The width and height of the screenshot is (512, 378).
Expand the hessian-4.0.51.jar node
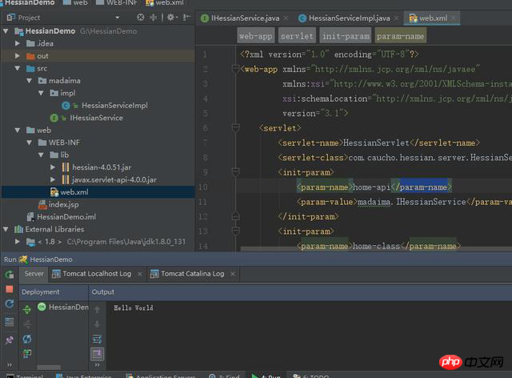pyautogui.click(x=54, y=167)
